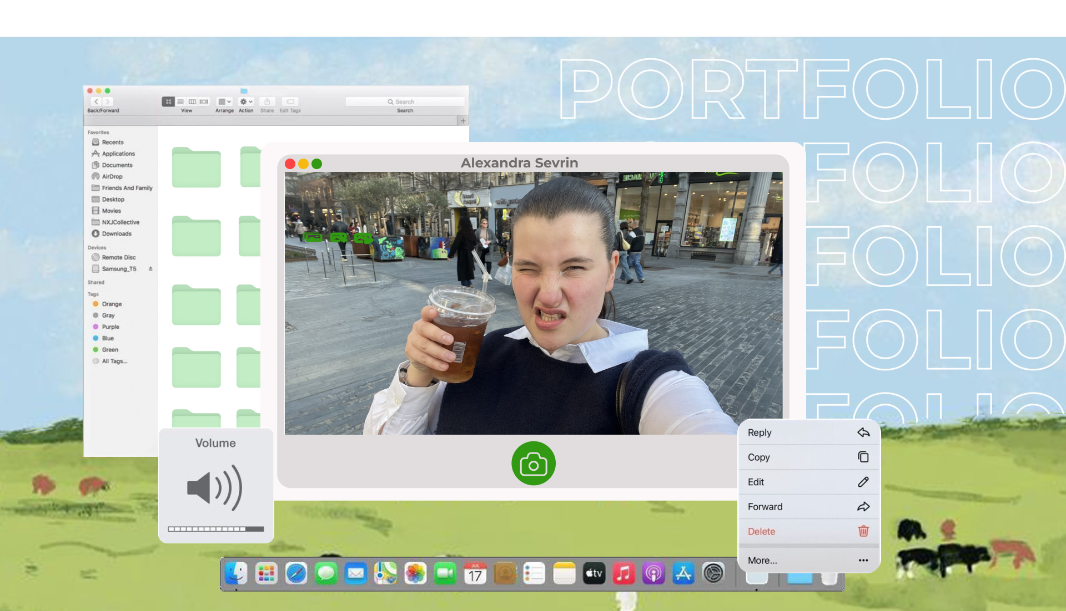The height and width of the screenshot is (611, 1066).
Task: Select Forward from the context menu
Action: point(808,507)
